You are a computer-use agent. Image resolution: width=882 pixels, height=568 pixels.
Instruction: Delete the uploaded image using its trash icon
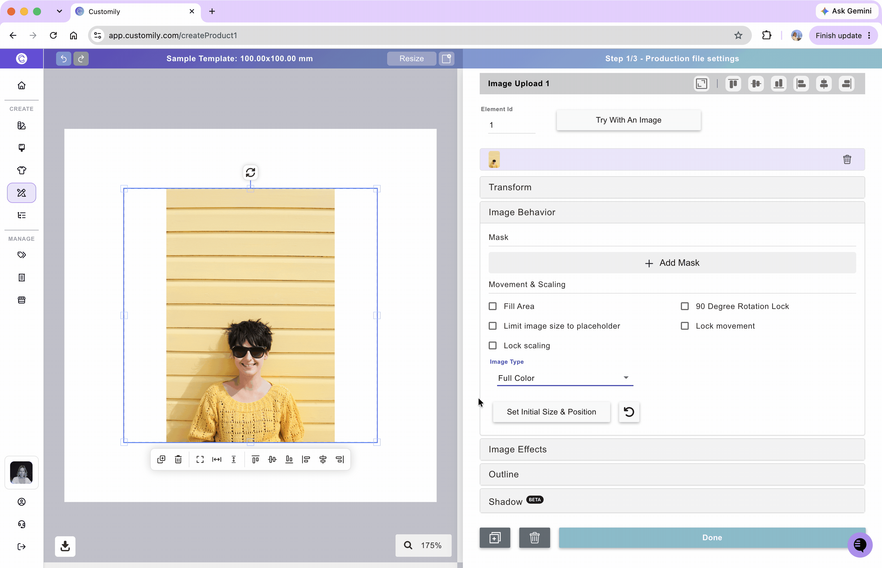point(847,159)
